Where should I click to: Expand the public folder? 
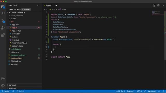24,19
